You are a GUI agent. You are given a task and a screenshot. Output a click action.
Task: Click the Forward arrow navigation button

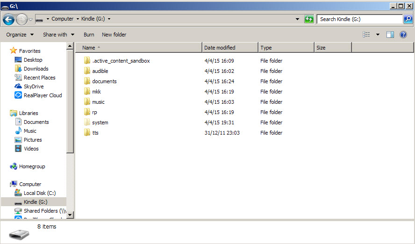[21, 19]
